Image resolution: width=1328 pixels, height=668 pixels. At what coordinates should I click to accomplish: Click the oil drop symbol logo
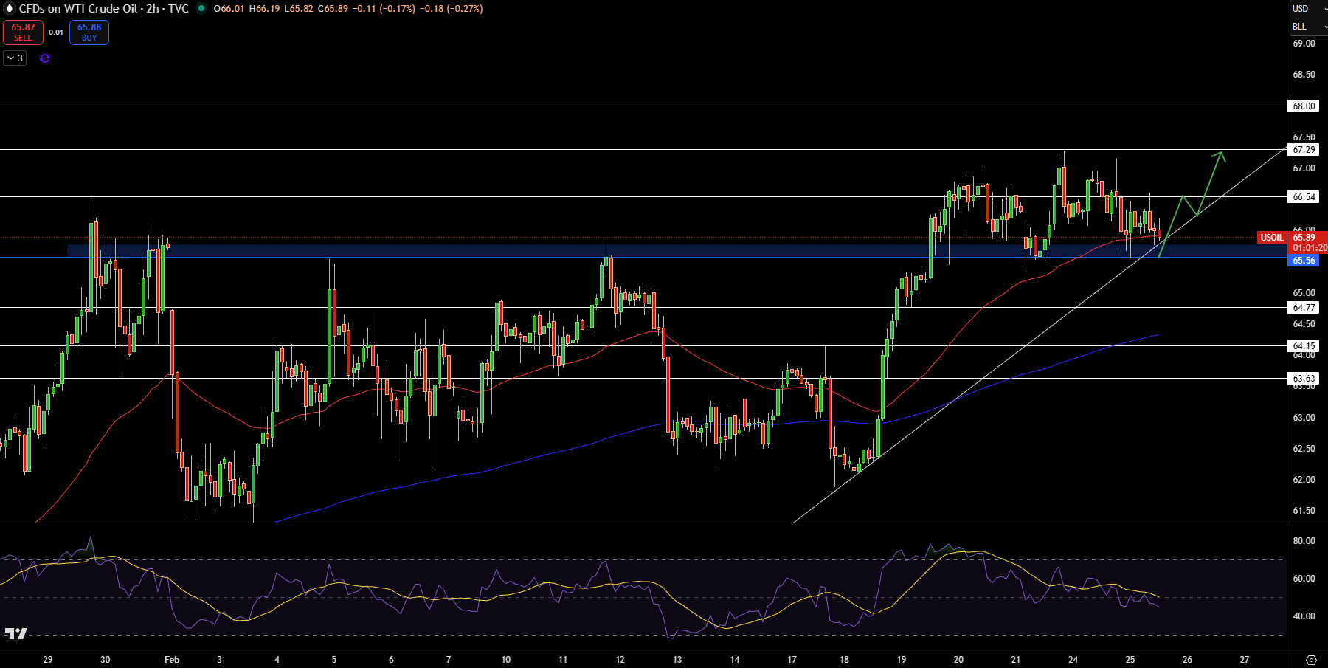click(10, 9)
